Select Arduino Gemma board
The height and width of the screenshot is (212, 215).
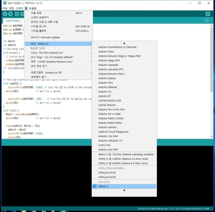(x=124, y=127)
